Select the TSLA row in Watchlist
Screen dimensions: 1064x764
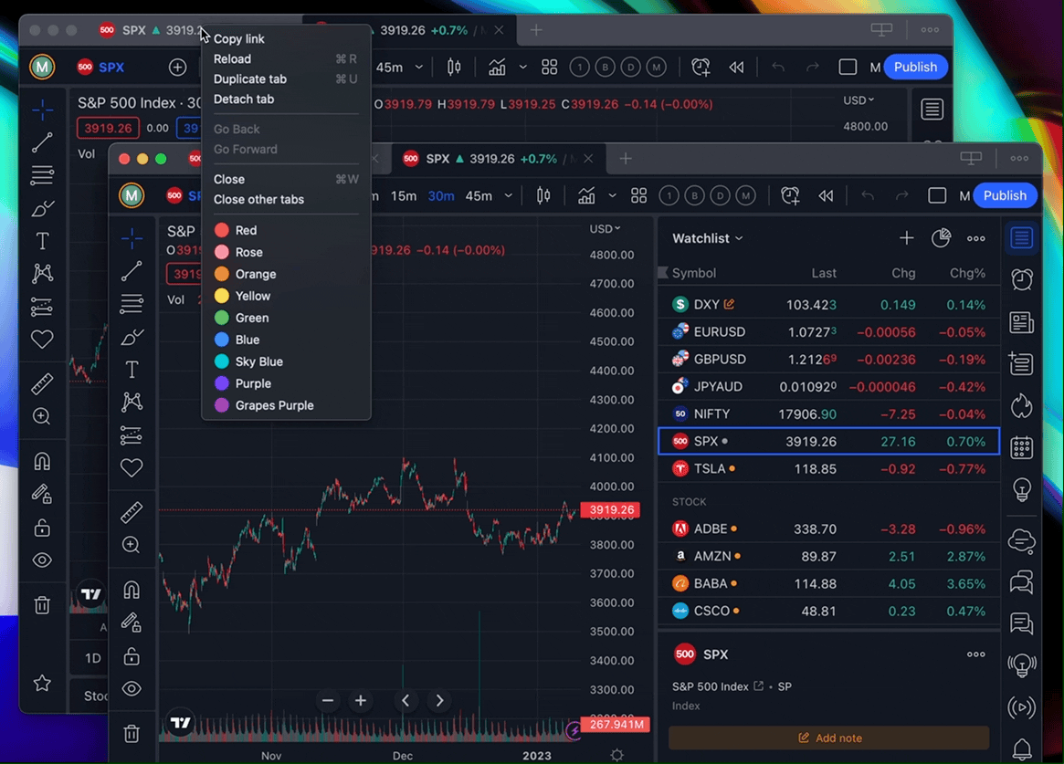pos(828,468)
